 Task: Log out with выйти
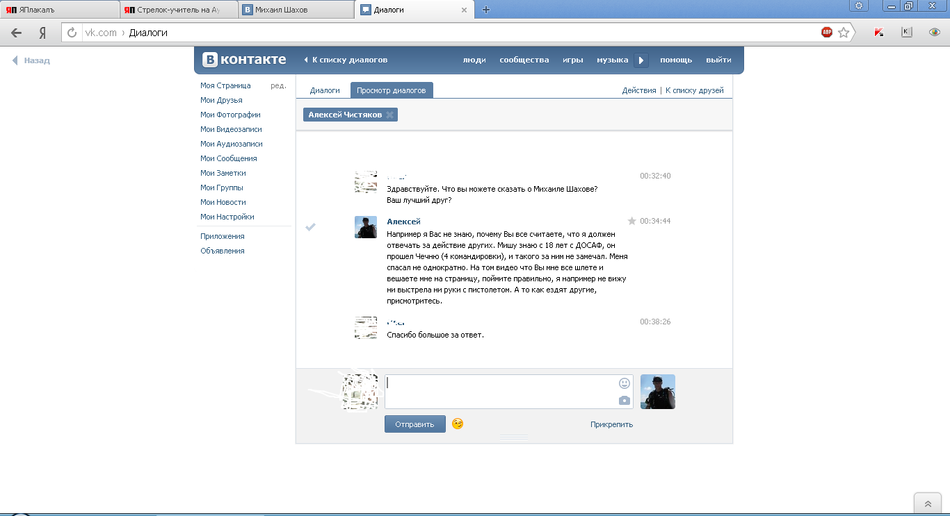[718, 60]
